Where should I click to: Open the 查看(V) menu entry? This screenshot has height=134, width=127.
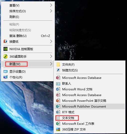(x=28, y=5)
